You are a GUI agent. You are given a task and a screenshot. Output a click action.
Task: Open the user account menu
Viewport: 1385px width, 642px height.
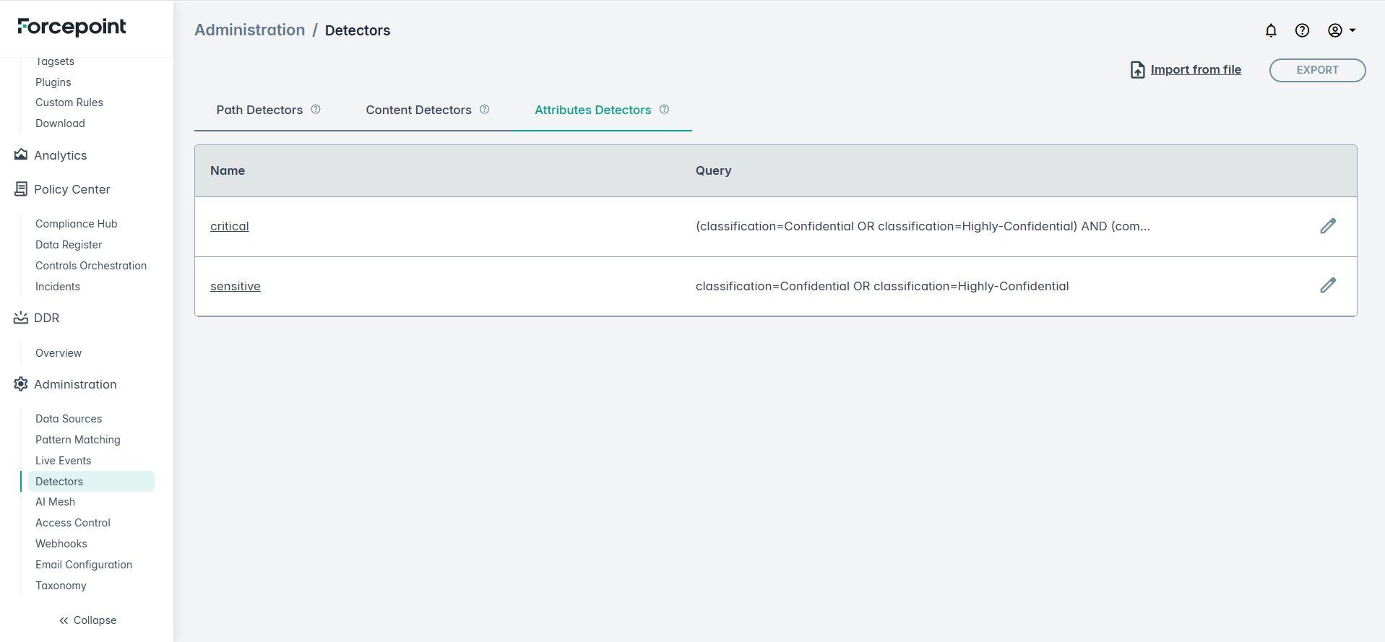(1341, 30)
